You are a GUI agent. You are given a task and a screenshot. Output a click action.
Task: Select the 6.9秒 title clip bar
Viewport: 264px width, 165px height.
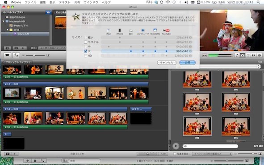[x=141, y=109]
